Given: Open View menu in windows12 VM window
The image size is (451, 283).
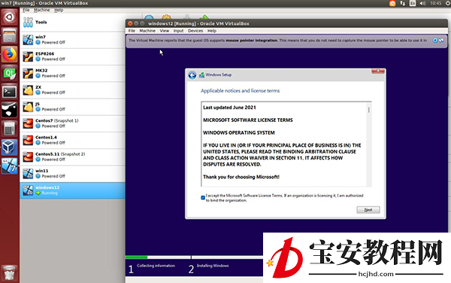Looking at the screenshot, I should pyautogui.click(x=165, y=31).
